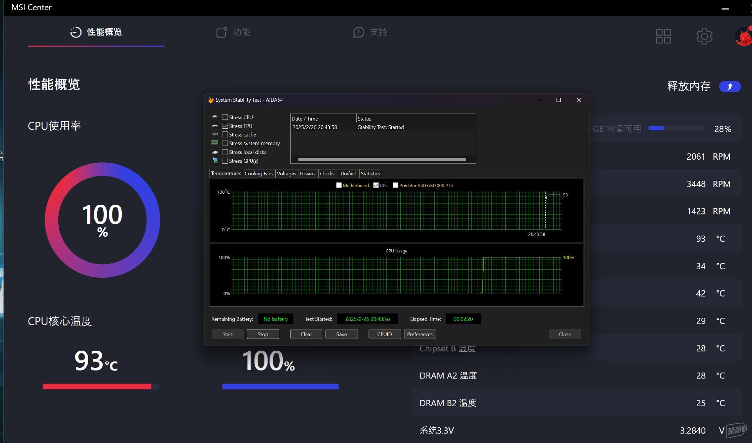752x443 pixels.
Task: Save the stability test results
Action: 342,334
